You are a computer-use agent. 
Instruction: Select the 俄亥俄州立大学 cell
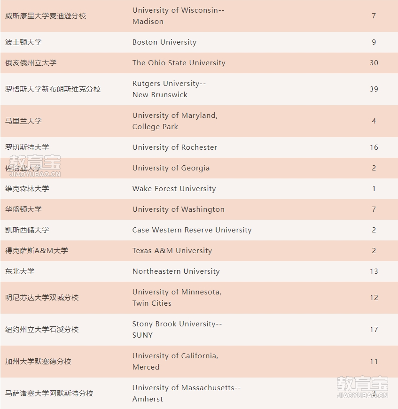click(x=31, y=62)
